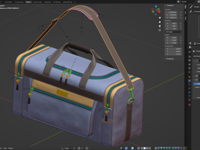Open the Object menu in the viewport header
This screenshot has height=150, width=200.
point(11,148)
